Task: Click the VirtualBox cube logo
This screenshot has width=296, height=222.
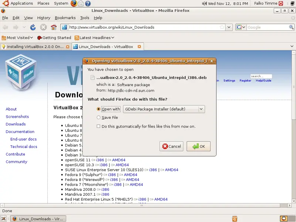Action: 21,73
